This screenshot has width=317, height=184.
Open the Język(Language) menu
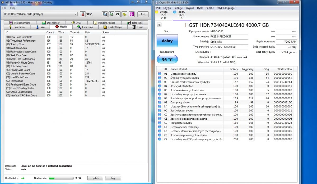click(226, 8)
